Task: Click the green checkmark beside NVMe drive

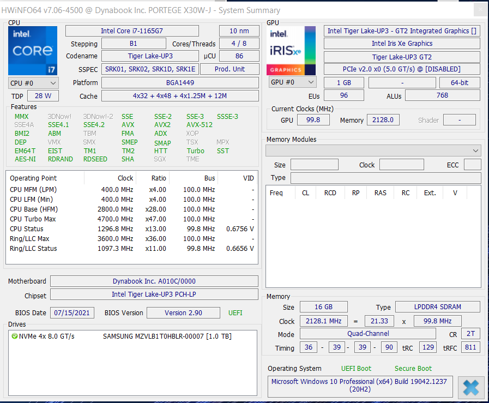Action: pyautogui.click(x=14, y=336)
